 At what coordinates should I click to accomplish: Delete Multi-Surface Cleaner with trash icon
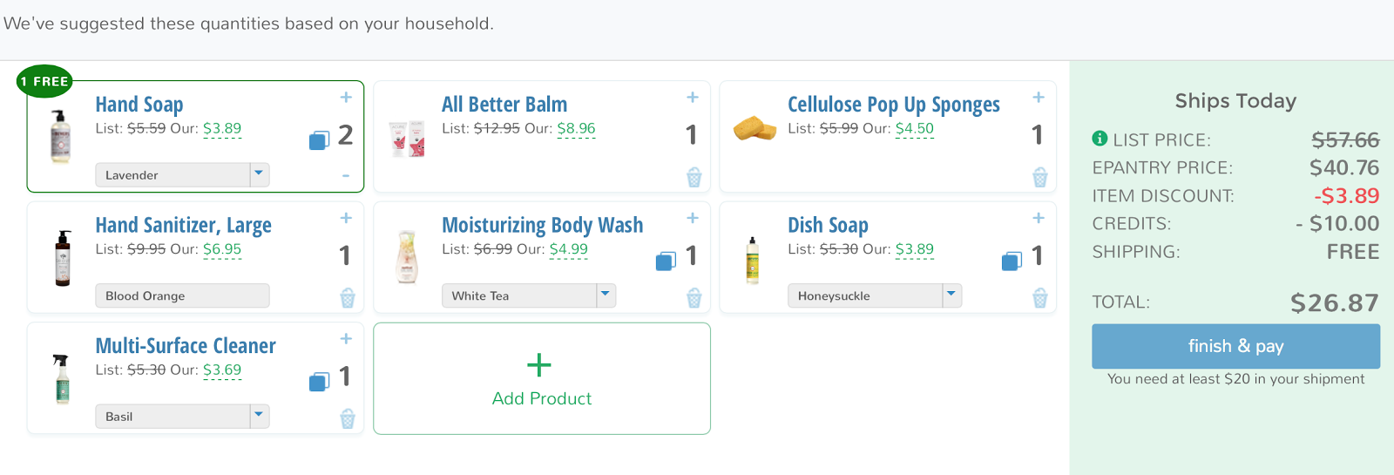tap(348, 418)
